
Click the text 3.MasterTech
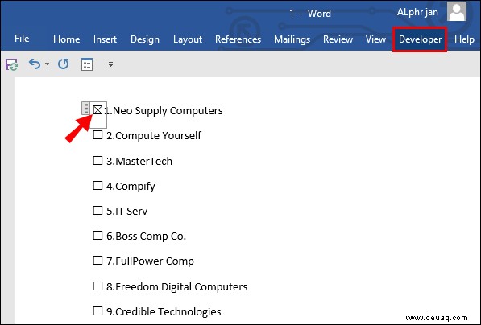coord(139,161)
